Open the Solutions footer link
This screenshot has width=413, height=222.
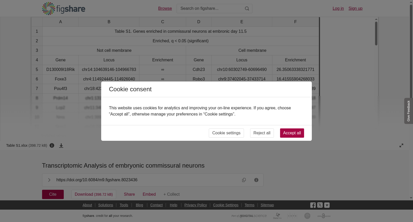(106, 205)
